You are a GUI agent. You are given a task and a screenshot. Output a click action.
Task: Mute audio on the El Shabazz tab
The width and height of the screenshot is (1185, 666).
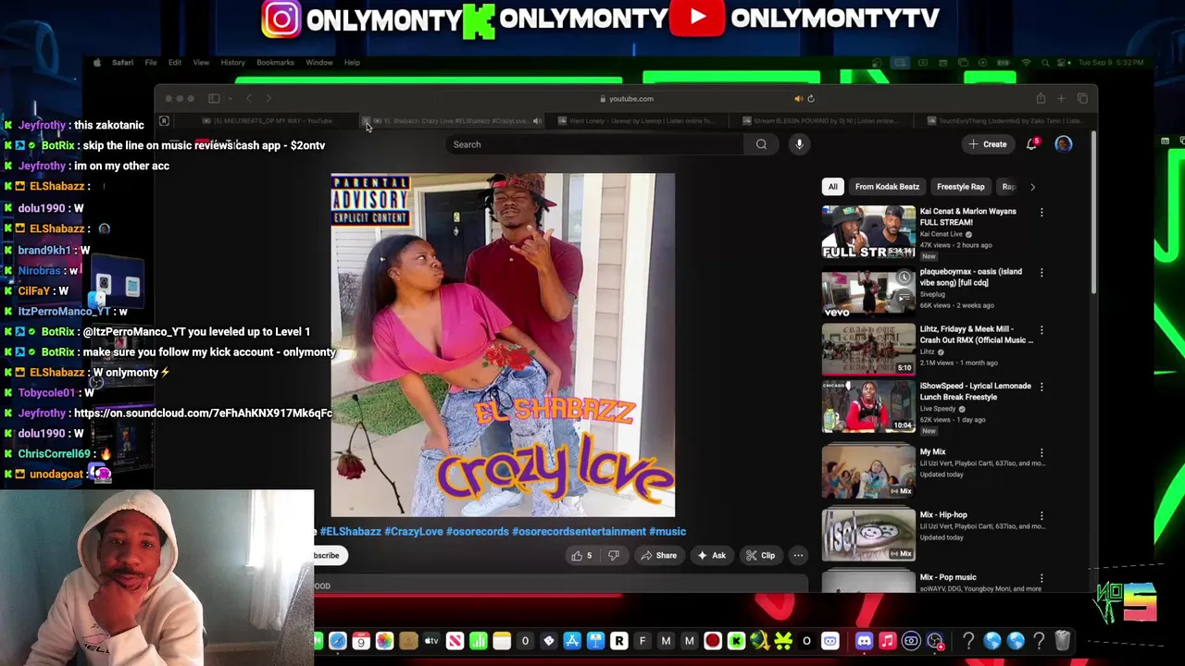[537, 121]
